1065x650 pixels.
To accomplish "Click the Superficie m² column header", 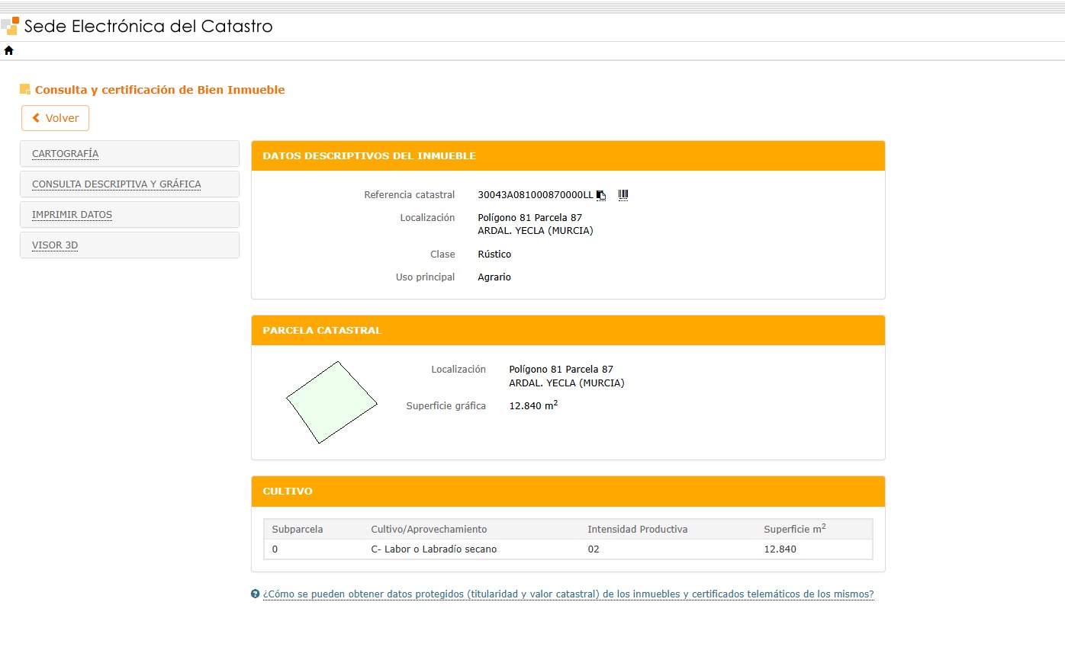I will [x=795, y=528].
